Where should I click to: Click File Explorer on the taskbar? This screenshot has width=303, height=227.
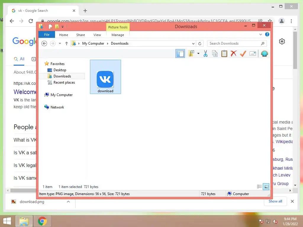click(24, 221)
